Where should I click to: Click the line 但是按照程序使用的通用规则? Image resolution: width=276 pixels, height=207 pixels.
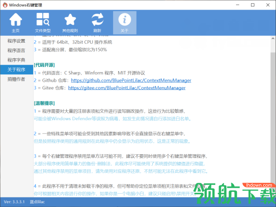pos(112,141)
